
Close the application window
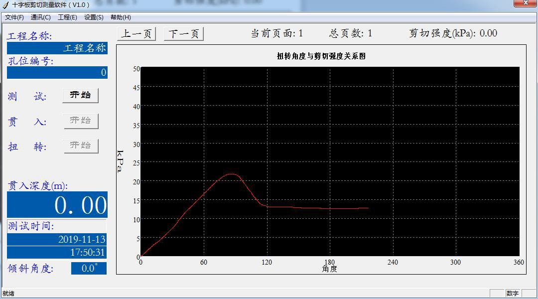point(524,4)
